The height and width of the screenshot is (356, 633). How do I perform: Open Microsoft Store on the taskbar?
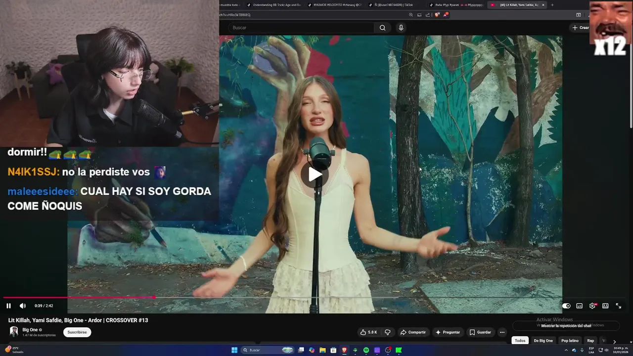333,350
